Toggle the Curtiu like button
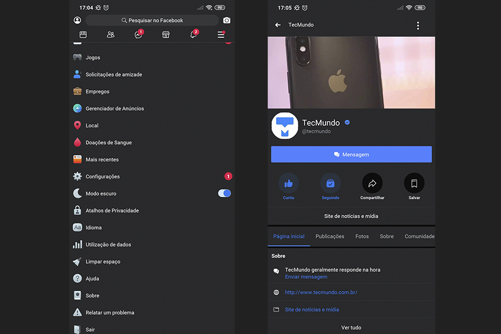Image resolution: width=501 pixels, height=334 pixels. point(289,186)
